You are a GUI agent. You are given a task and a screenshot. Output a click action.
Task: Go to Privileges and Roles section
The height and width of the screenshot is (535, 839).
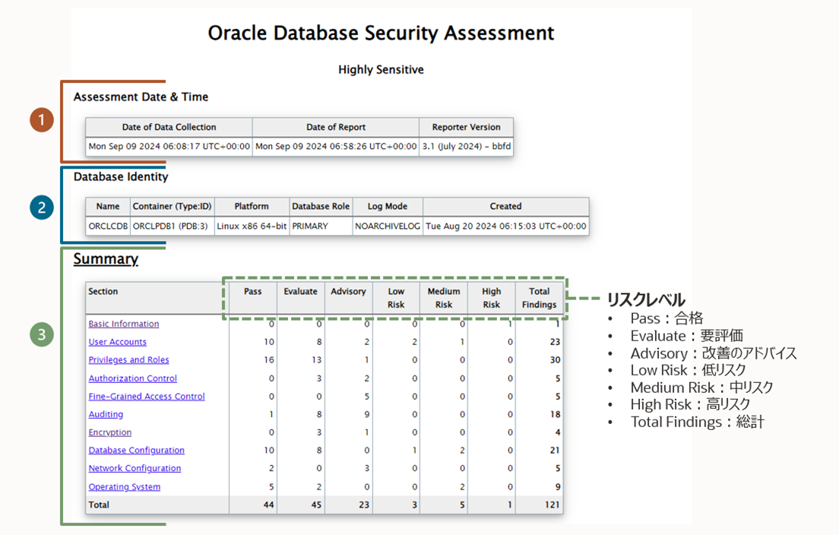(x=128, y=360)
